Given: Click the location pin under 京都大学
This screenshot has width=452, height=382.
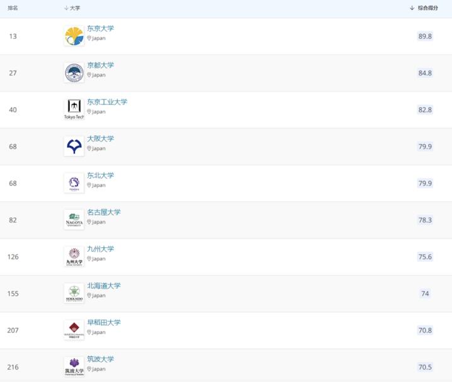Looking at the screenshot, I should click(x=89, y=75).
